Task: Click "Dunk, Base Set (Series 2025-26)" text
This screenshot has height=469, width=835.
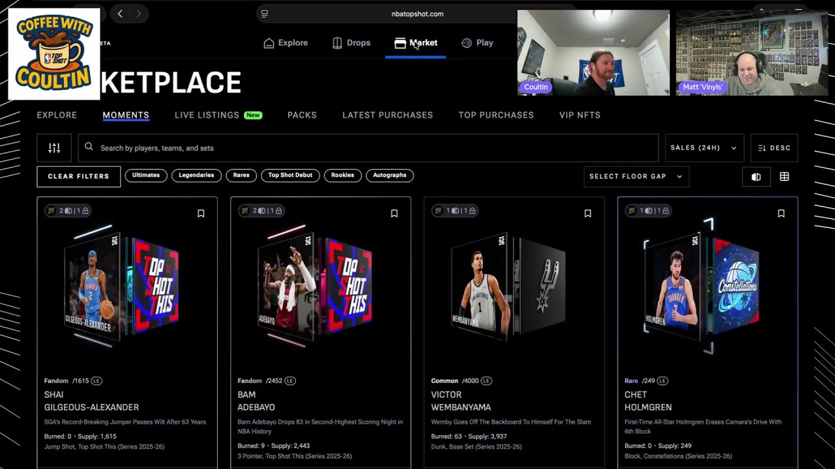Action: coord(476,447)
